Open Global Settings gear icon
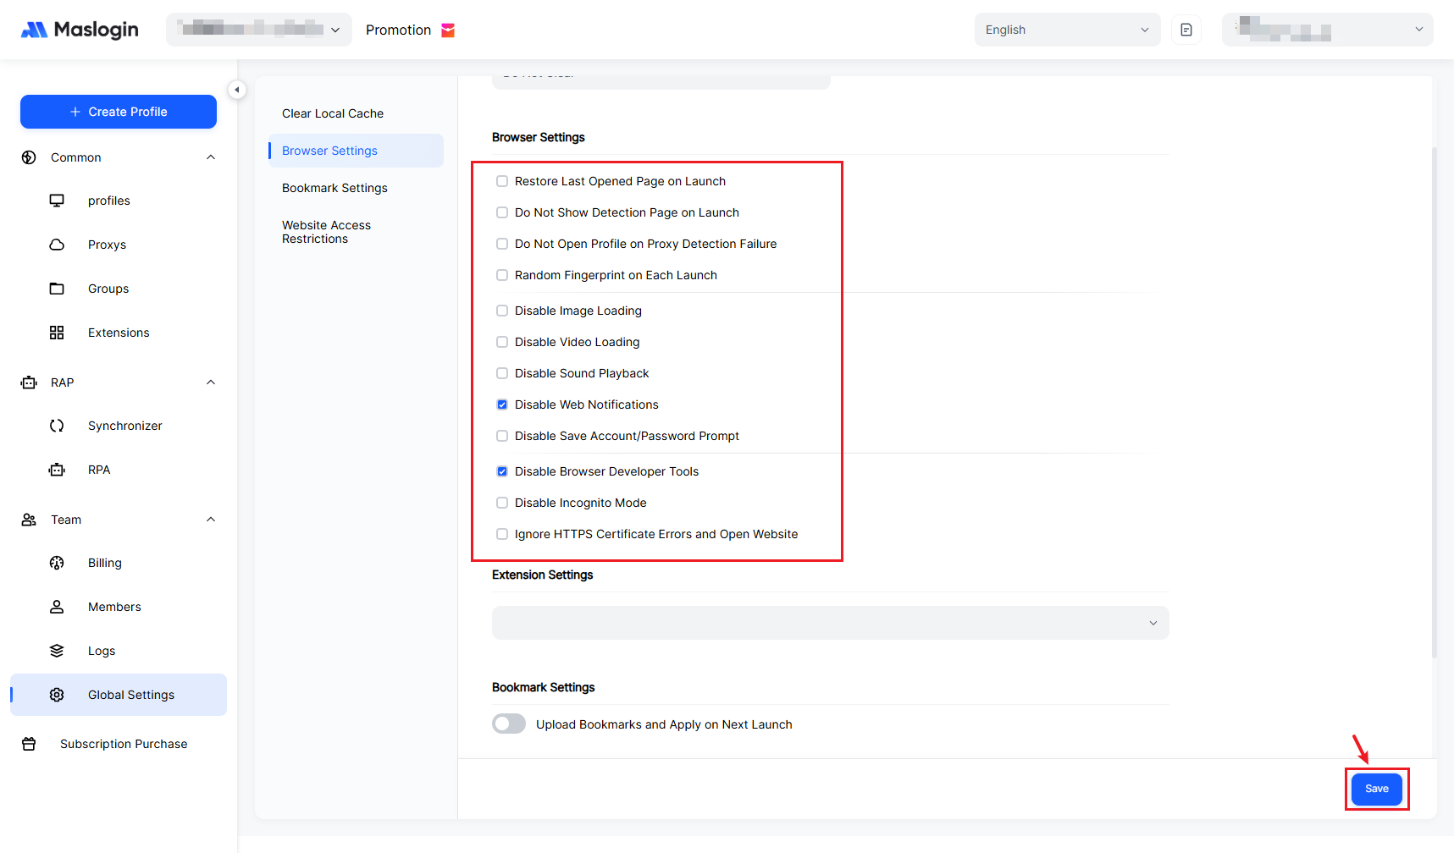 coord(57,695)
